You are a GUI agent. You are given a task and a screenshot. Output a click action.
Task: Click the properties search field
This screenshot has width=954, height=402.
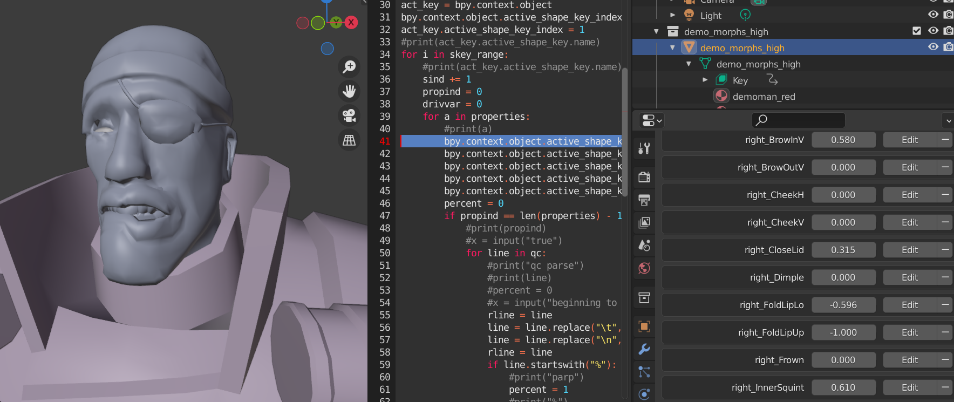tap(799, 120)
